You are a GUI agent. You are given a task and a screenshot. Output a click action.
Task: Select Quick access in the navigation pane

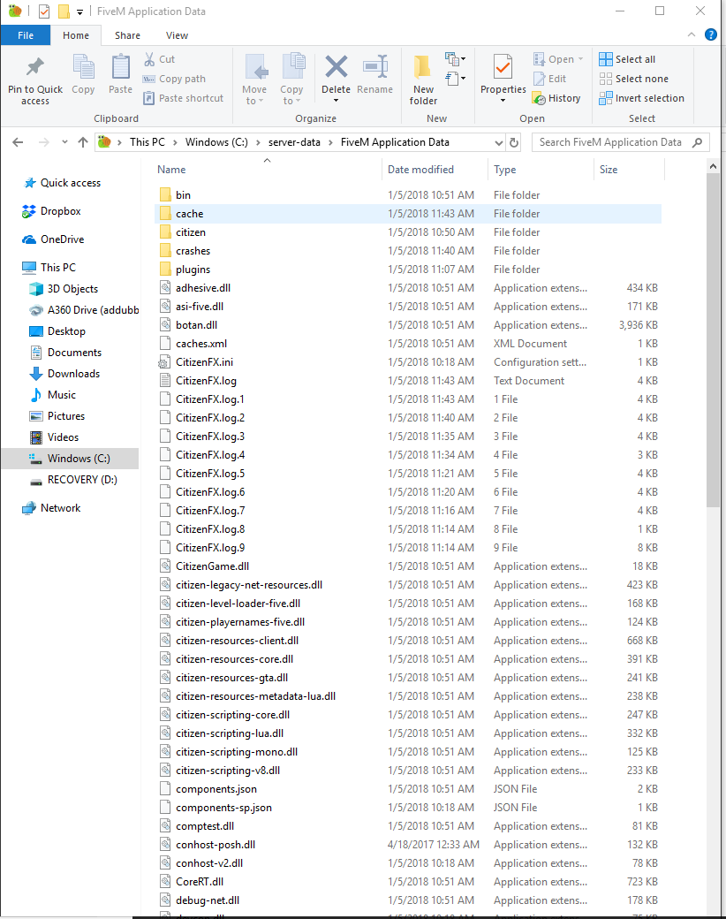tap(71, 183)
